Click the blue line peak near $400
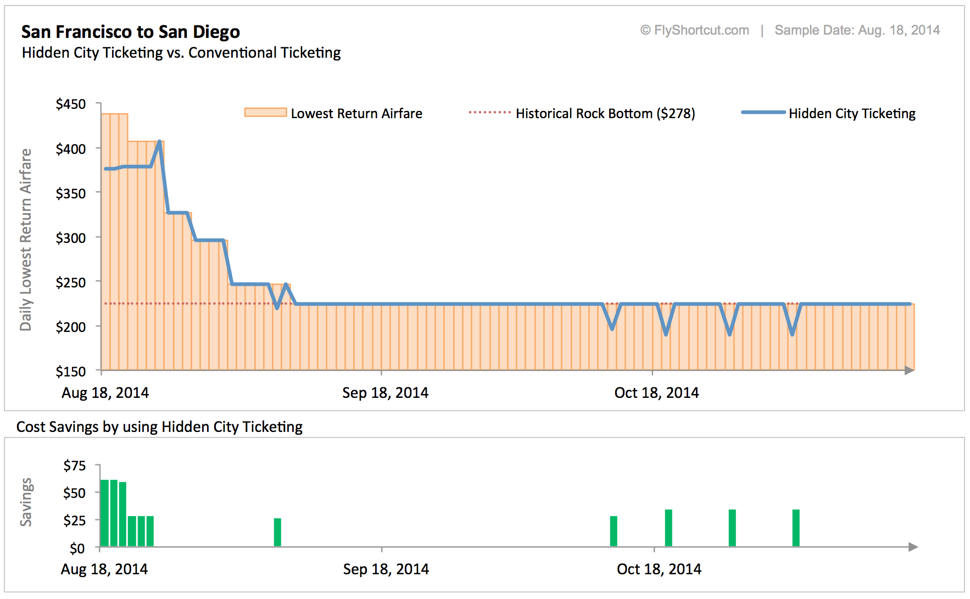This screenshot has width=970, height=599. [x=159, y=142]
